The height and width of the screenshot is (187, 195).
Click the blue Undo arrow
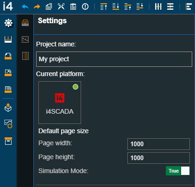(x=25, y=7)
